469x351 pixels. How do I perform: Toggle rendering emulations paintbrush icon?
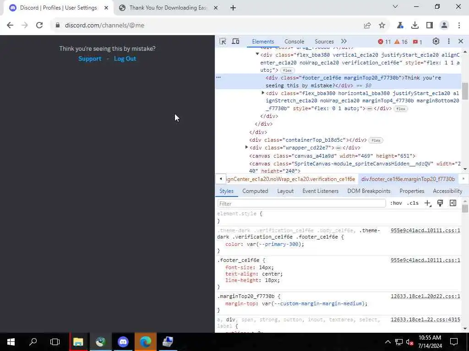440,203
